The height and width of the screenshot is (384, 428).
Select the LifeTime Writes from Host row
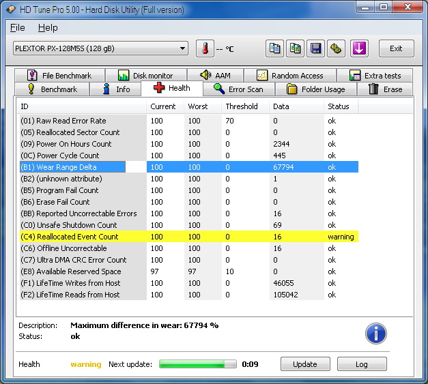[189, 283]
